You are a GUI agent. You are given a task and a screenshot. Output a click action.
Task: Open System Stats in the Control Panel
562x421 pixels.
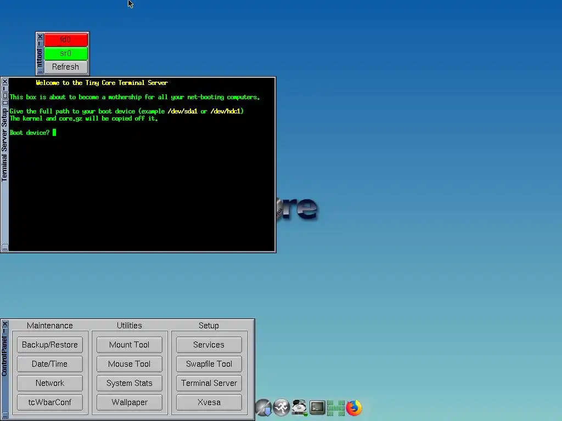click(130, 383)
